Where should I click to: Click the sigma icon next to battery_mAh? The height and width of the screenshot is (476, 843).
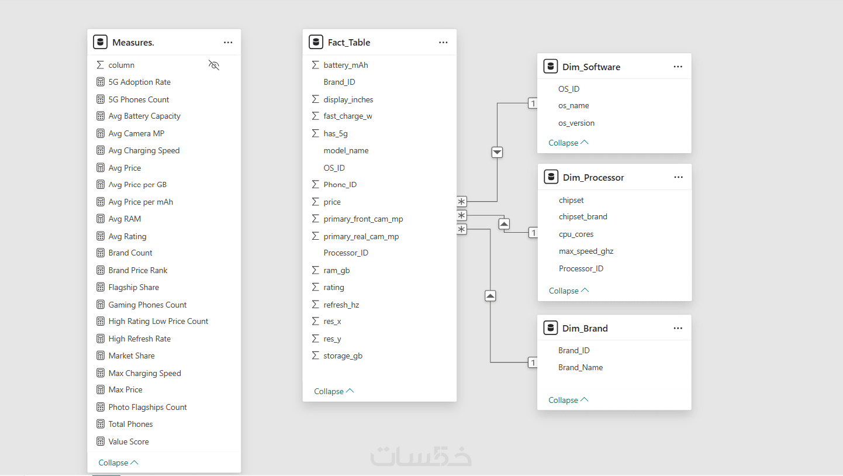[x=316, y=65]
